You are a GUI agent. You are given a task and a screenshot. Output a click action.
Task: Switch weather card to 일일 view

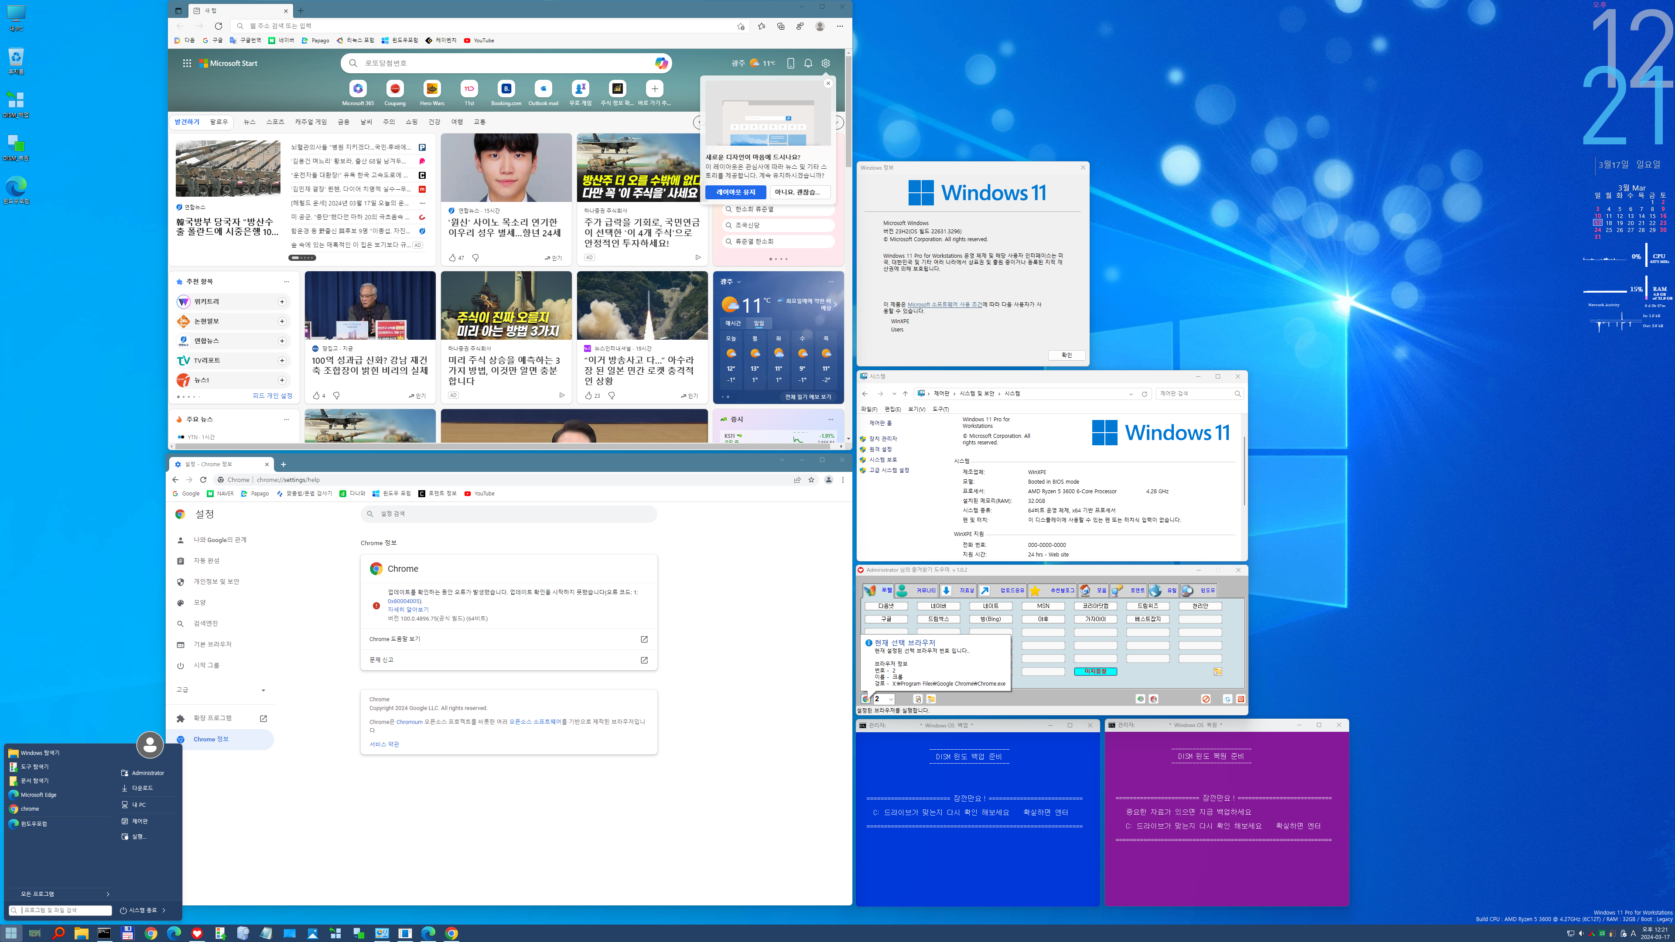tap(759, 323)
